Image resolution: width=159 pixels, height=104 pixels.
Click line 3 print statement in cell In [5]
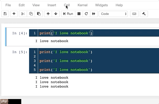66,61
